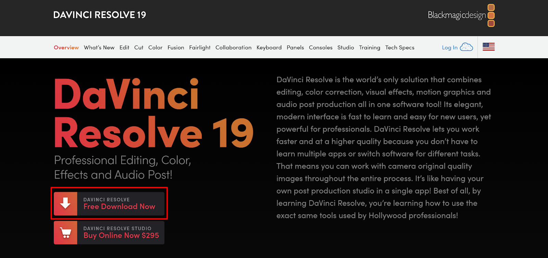The height and width of the screenshot is (258, 548).
Task: Click the shopping cart icon
Action: point(65,233)
